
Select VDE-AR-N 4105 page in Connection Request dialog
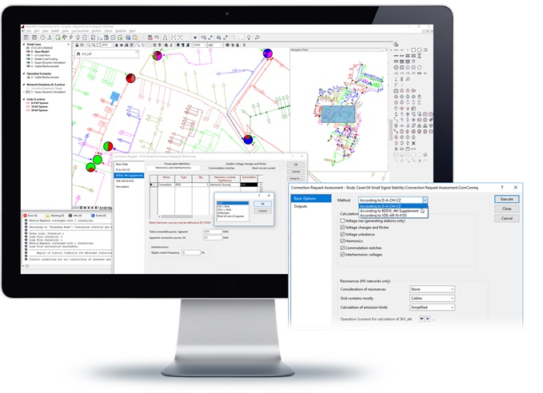coord(125,181)
